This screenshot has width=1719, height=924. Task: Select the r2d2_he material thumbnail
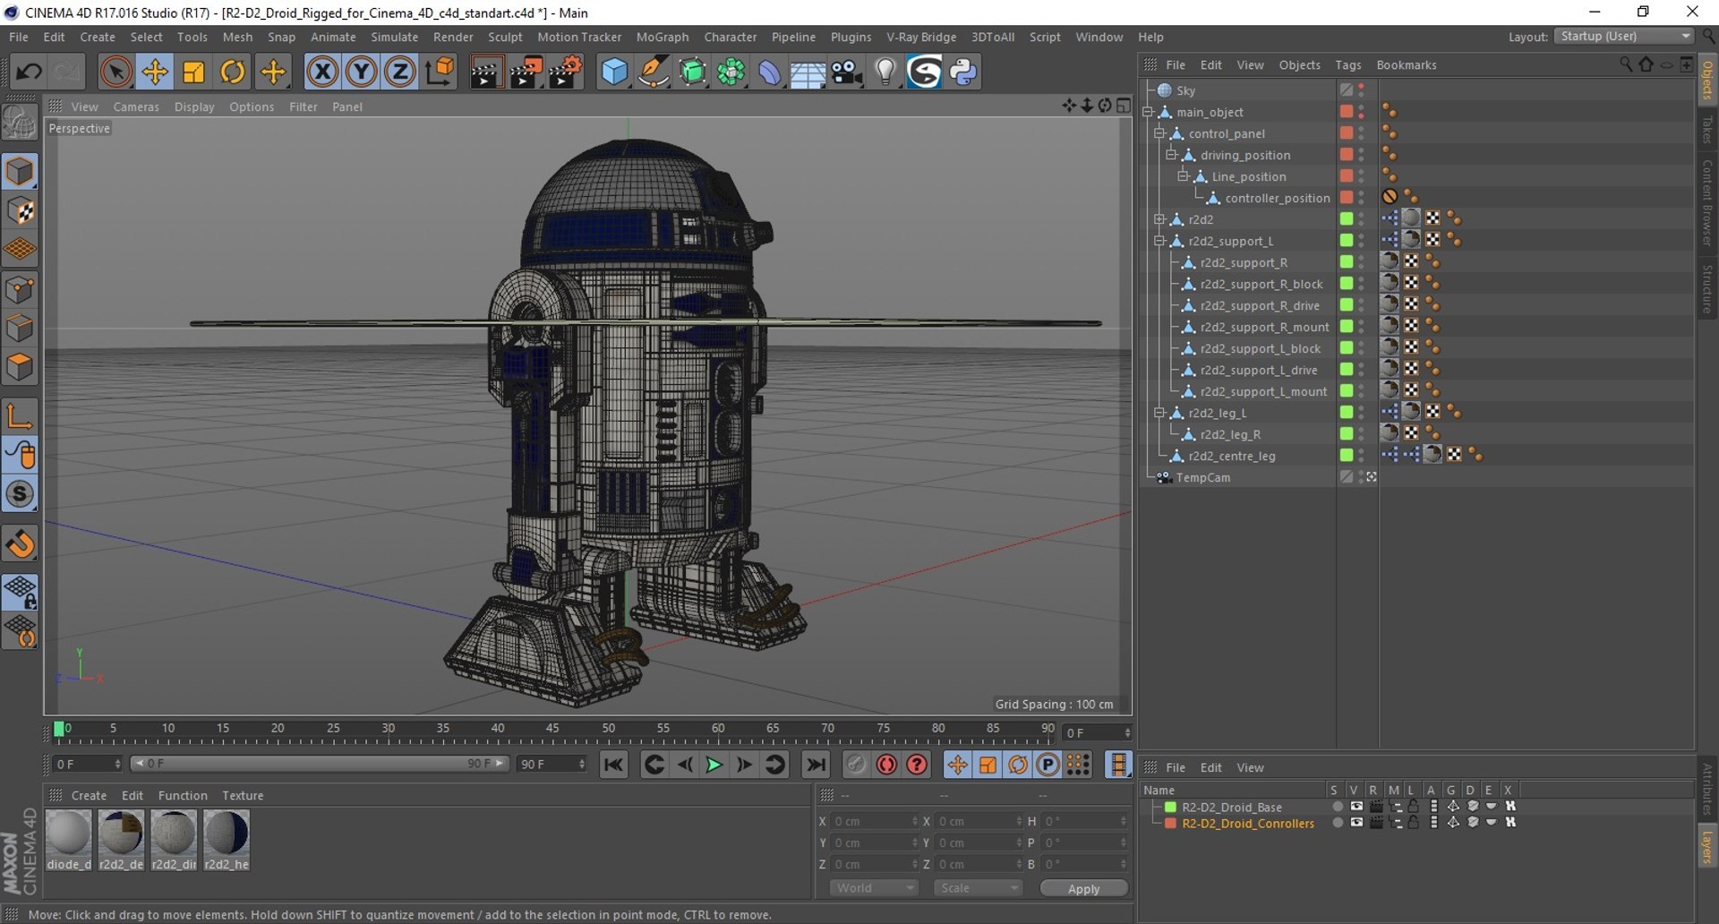click(x=227, y=840)
